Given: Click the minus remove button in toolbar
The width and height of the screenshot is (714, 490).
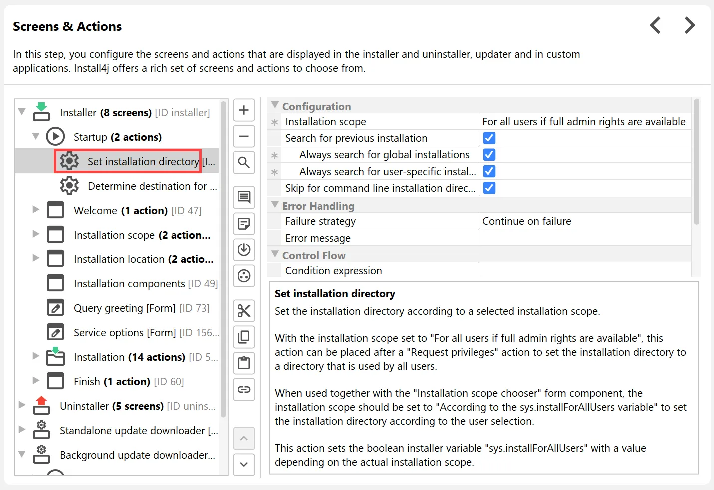Looking at the screenshot, I should [x=244, y=136].
